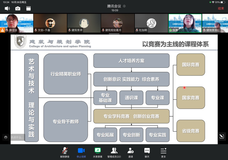The image size is (228, 160).
Task: Invite participants with 邀请 icon
Action: coord(131,152)
